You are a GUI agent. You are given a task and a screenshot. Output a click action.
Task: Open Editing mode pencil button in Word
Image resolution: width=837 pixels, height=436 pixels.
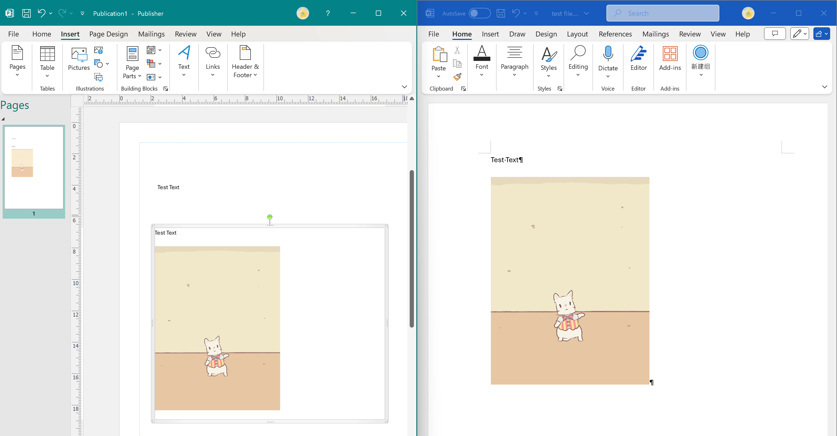[799, 33]
